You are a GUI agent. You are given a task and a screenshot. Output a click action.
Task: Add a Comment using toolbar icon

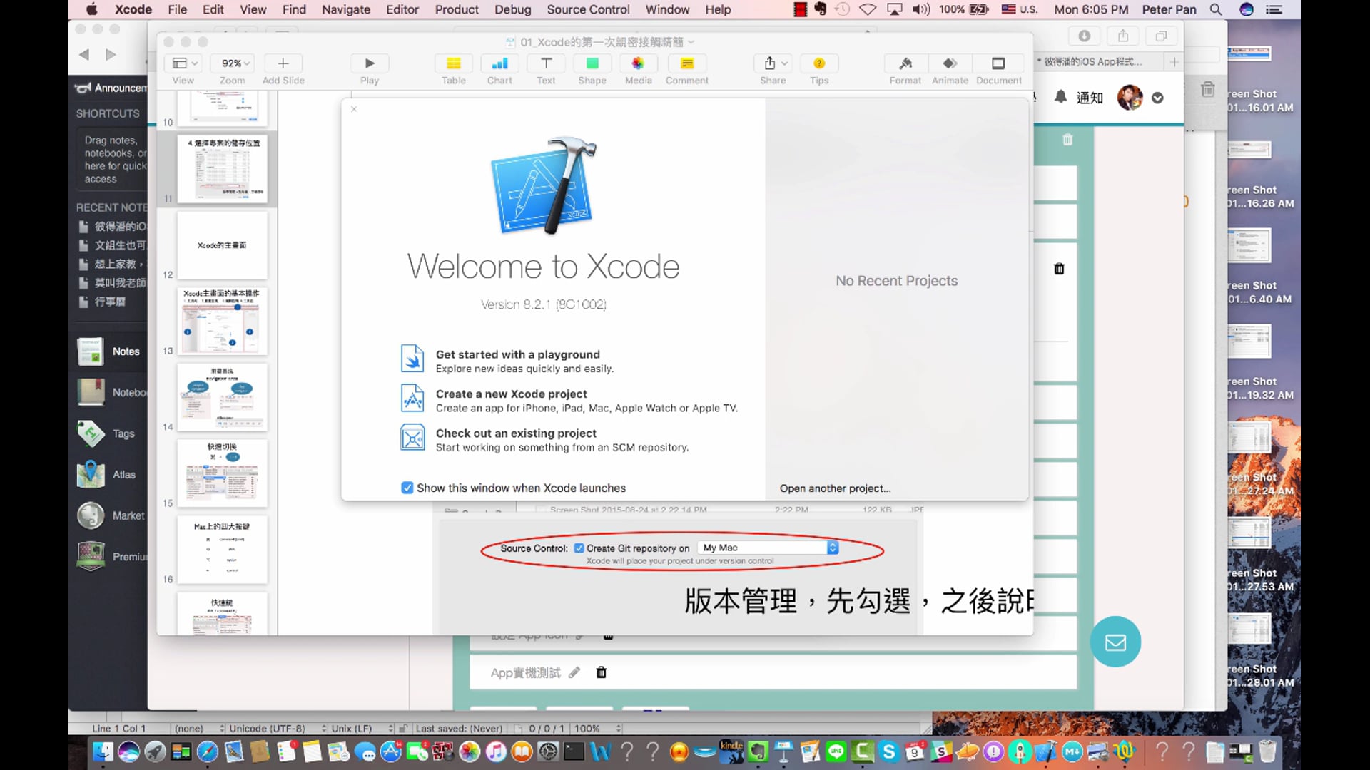(x=686, y=63)
